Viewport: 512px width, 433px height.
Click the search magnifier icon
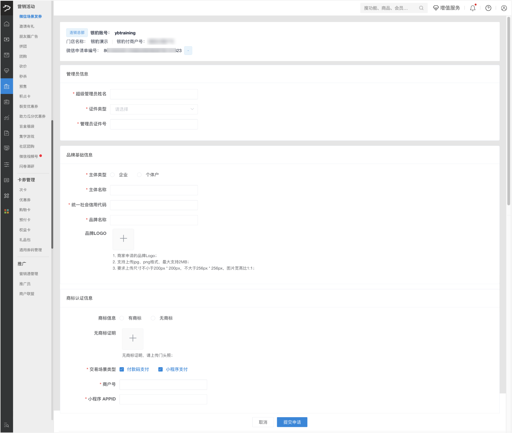(x=421, y=8)
